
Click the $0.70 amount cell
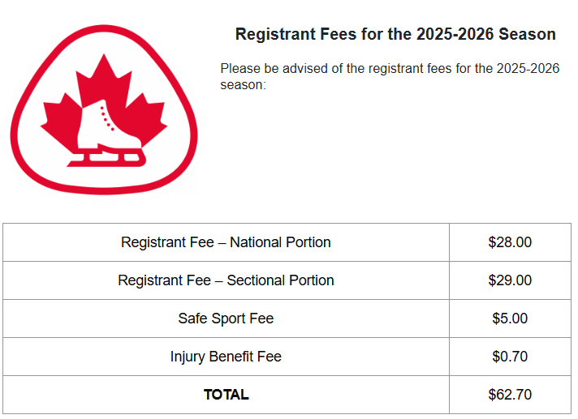(510, 357)
